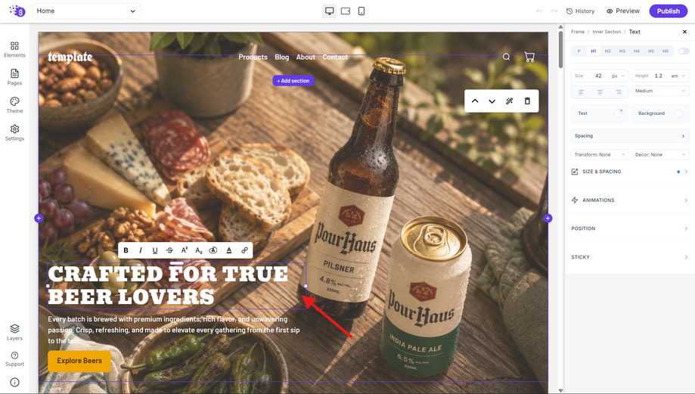Set the text tag to H6

666,51
